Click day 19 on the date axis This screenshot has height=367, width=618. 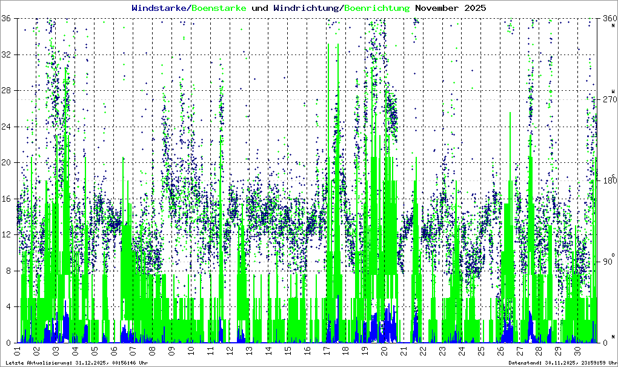click(x=365, y=351)
